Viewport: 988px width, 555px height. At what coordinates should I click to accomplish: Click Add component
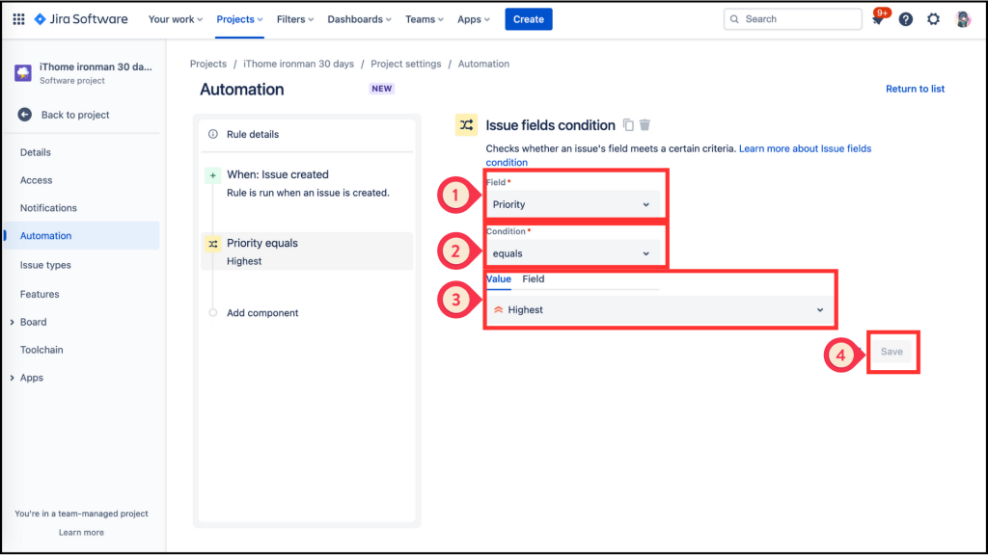(262, 313)
